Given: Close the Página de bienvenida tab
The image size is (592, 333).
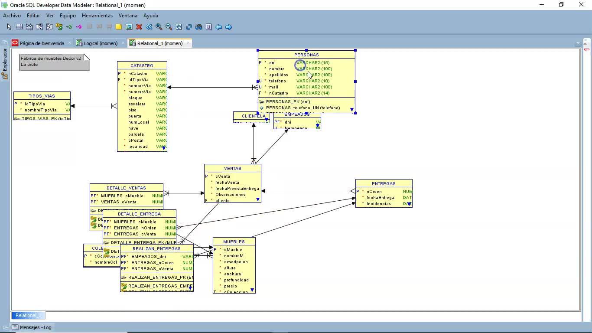Looking at the screenshot, I should coord(69,43).
